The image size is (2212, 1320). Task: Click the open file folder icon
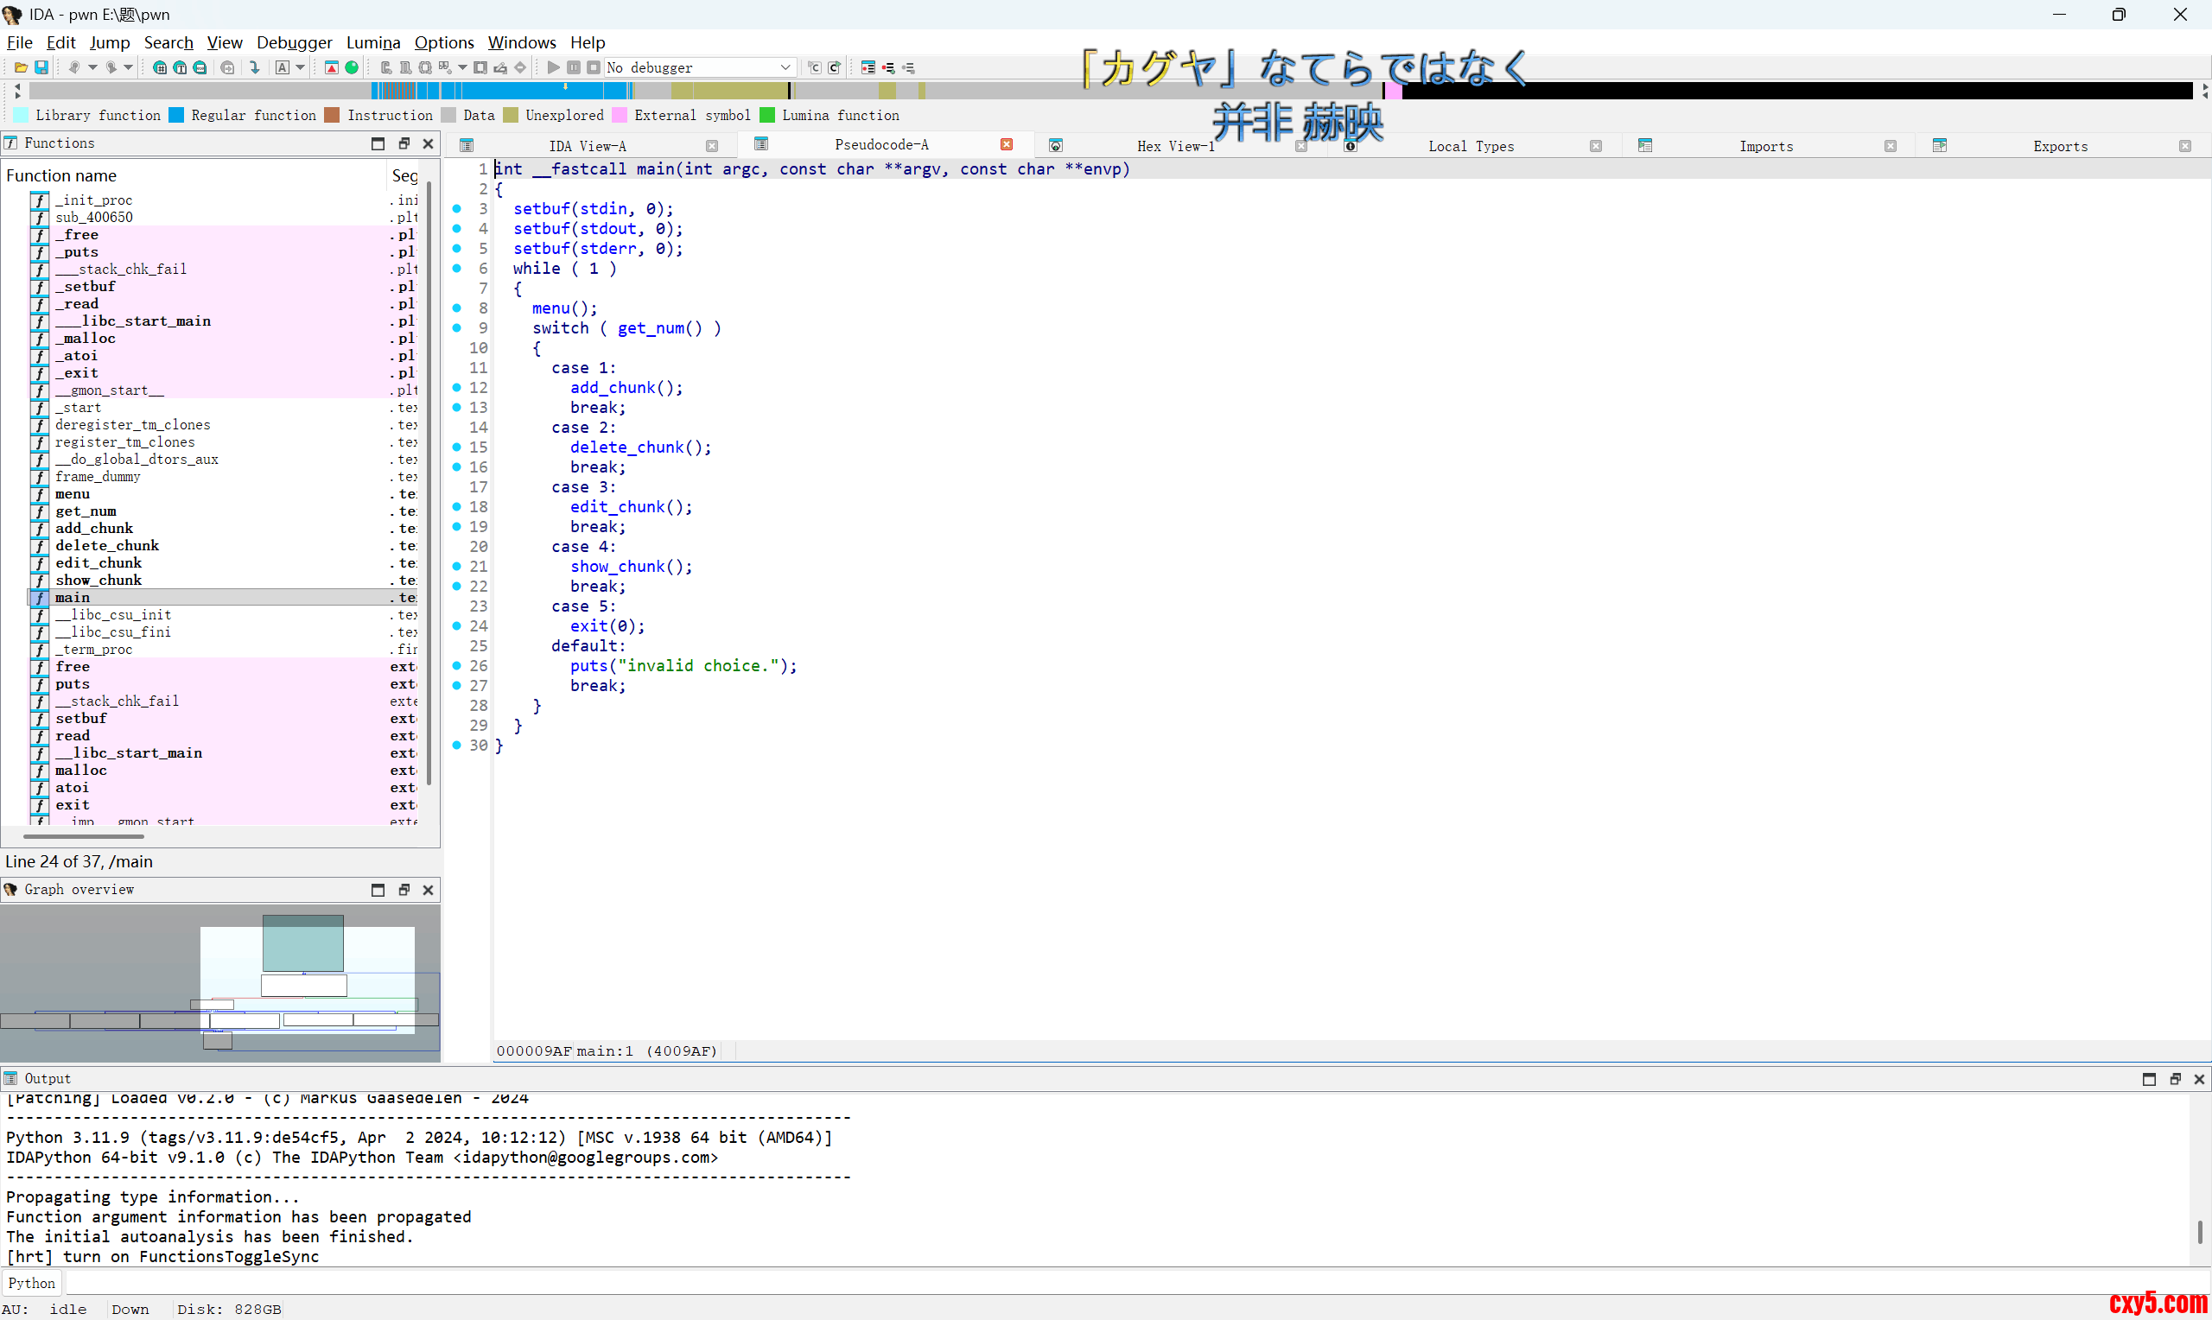point(21,67)
